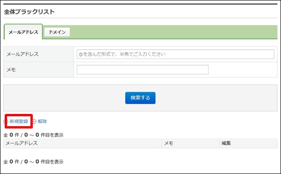The height and width of the screenshot is (174, 281).
Task: Click the 検索する search button
Action: pos(140,98)
